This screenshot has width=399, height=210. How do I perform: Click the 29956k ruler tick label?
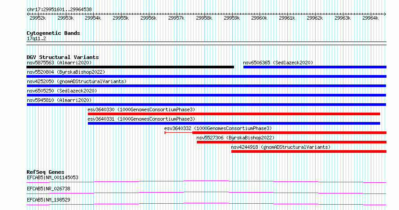[148, 18]
